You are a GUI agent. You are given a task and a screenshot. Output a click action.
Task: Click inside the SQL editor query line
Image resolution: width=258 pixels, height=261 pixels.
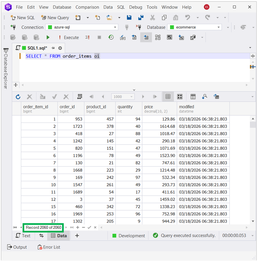point(135,56)
